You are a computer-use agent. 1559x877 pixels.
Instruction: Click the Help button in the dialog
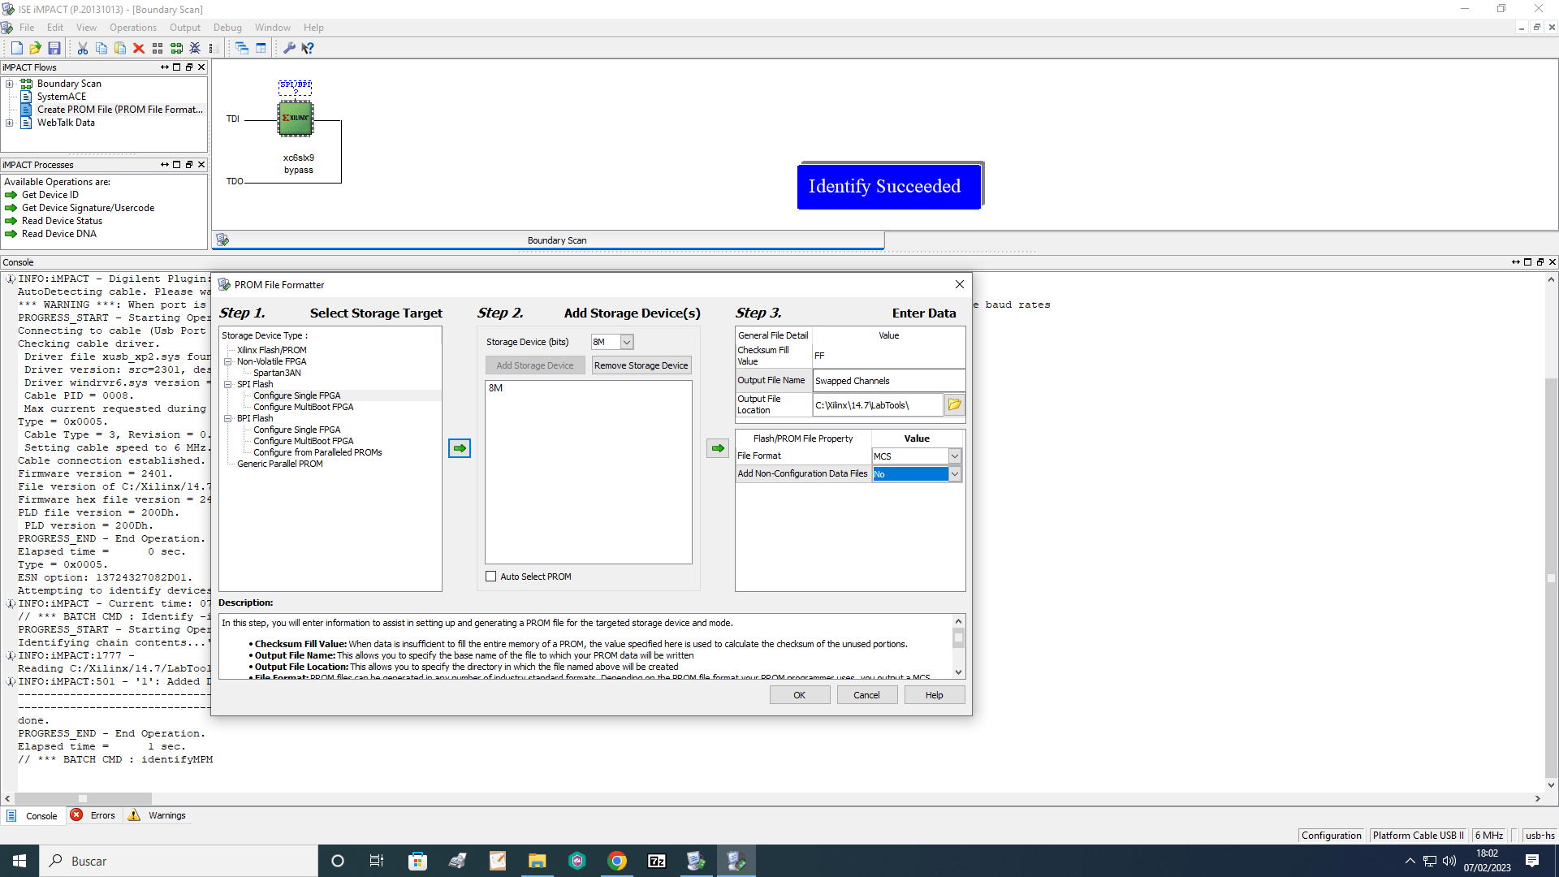(935, 695)
